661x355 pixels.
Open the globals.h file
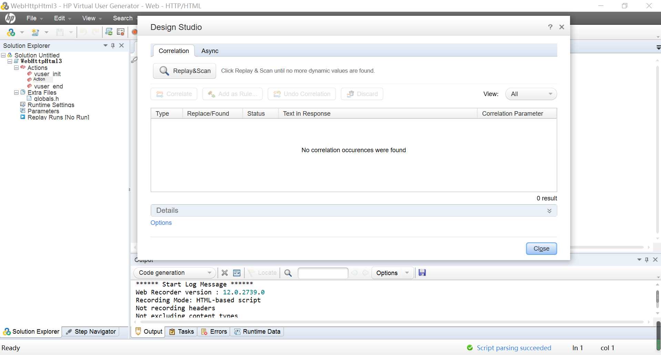46,99
